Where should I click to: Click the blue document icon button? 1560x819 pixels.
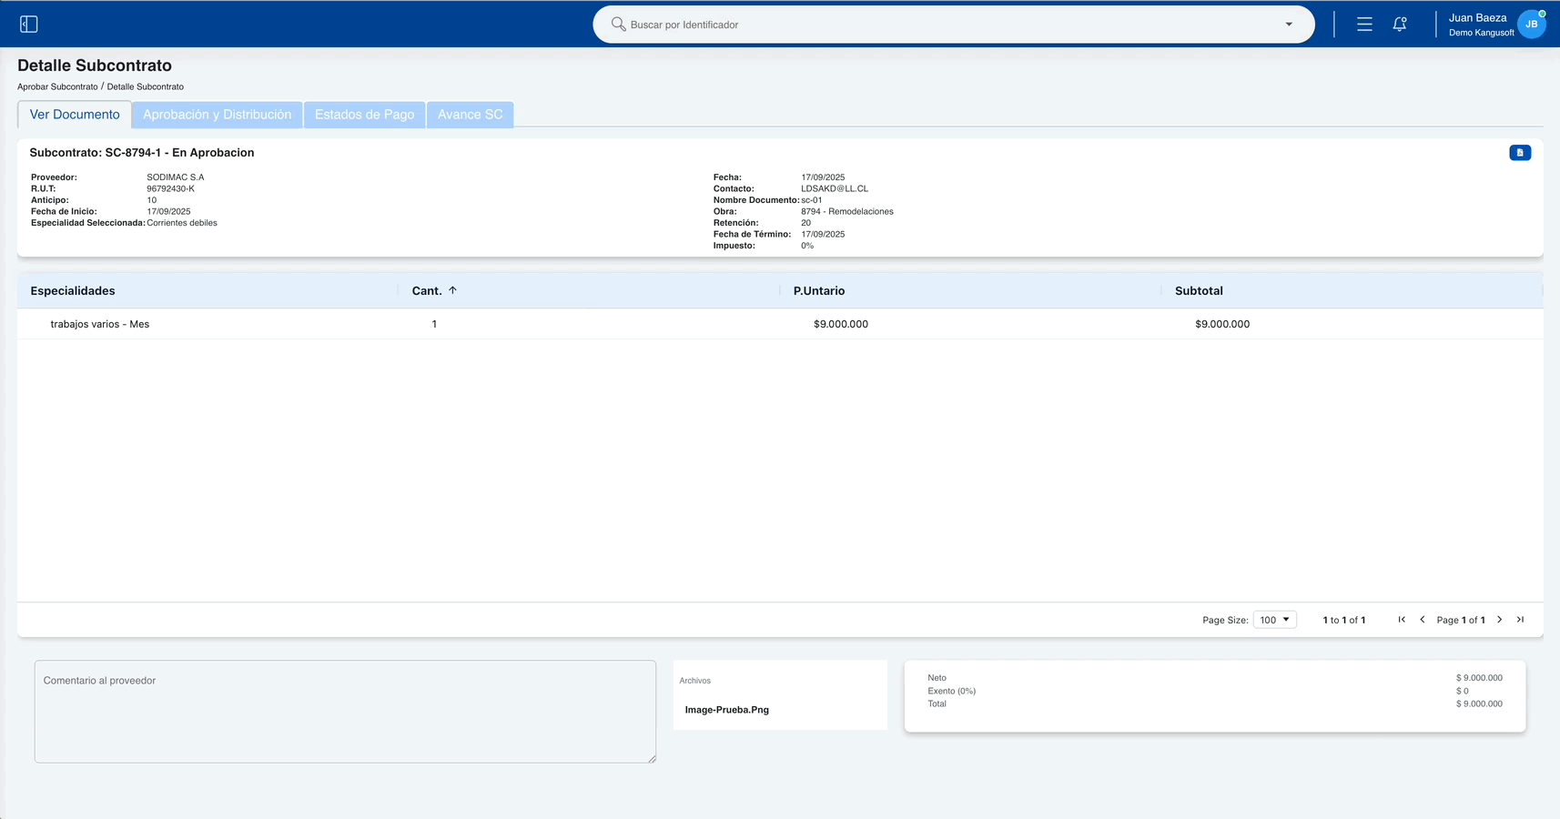click(1520, 153)
